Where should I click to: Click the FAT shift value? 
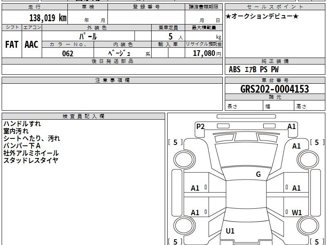[x=12, y=45]
